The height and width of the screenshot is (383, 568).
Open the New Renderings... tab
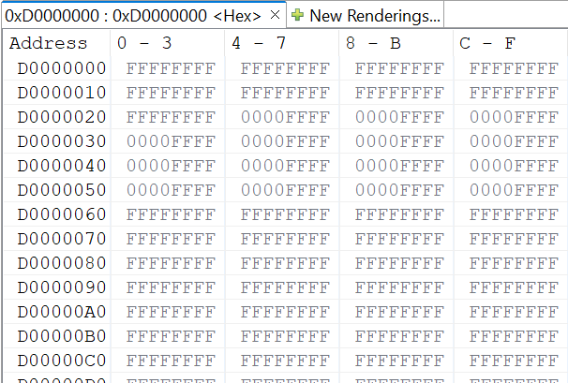click(x=366, y=16)
